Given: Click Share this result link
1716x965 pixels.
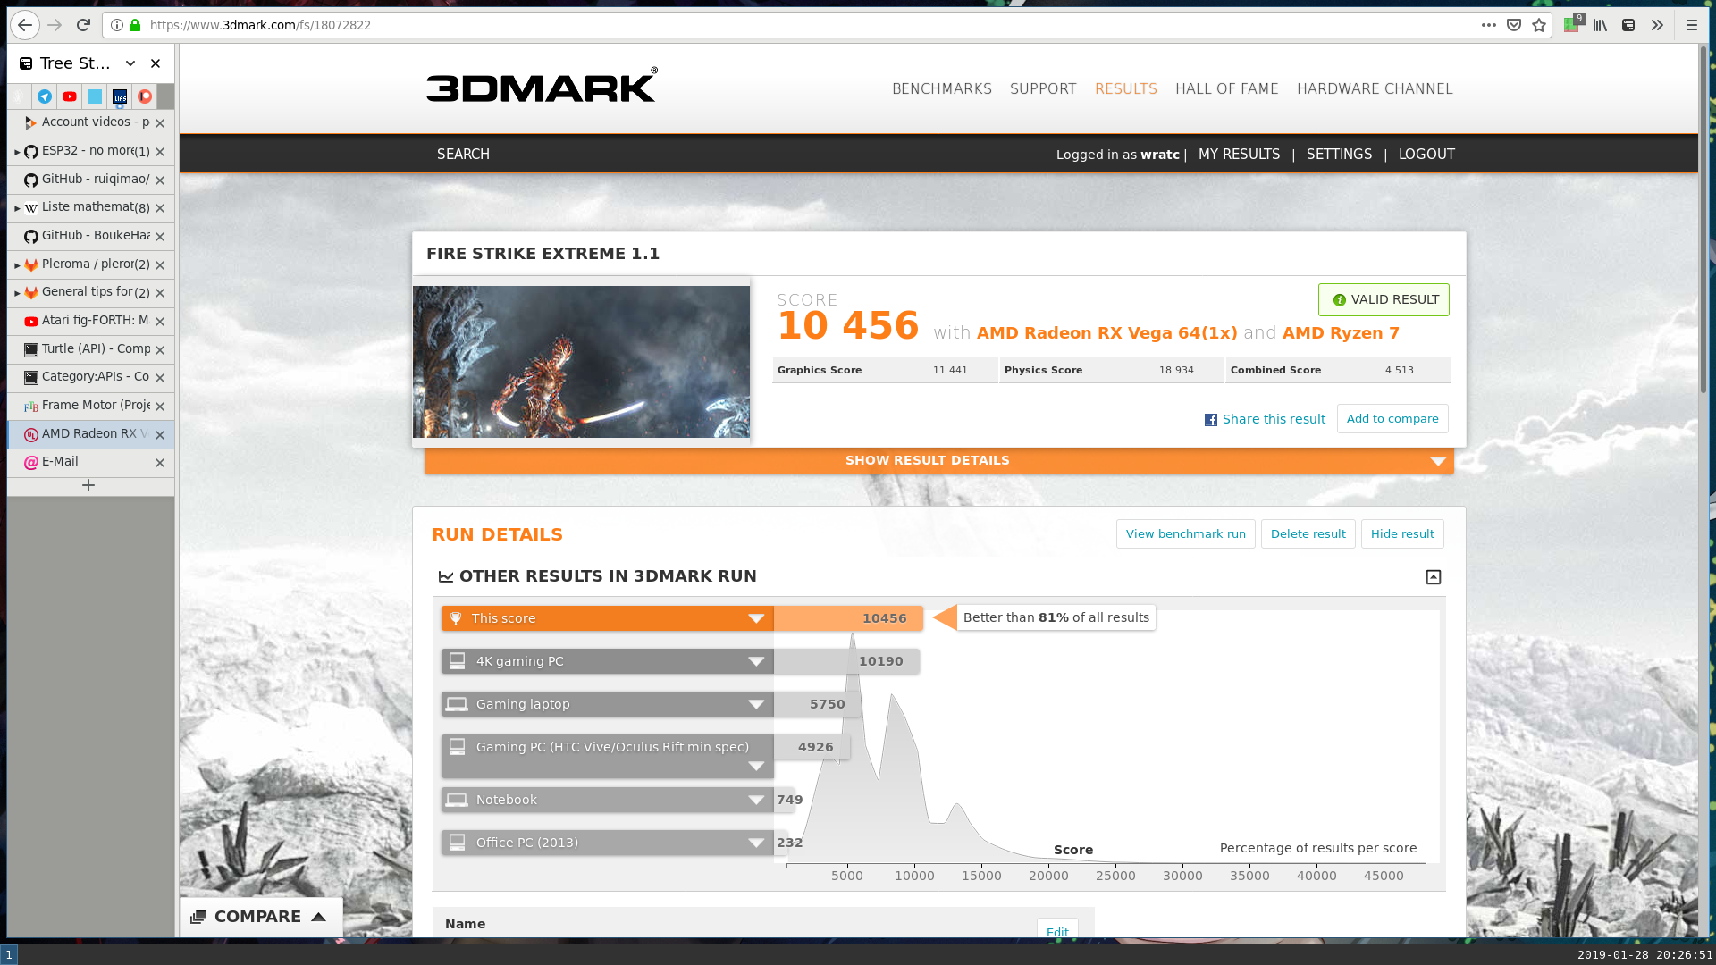Looking at the screenshot, I should click(1273, 419).
